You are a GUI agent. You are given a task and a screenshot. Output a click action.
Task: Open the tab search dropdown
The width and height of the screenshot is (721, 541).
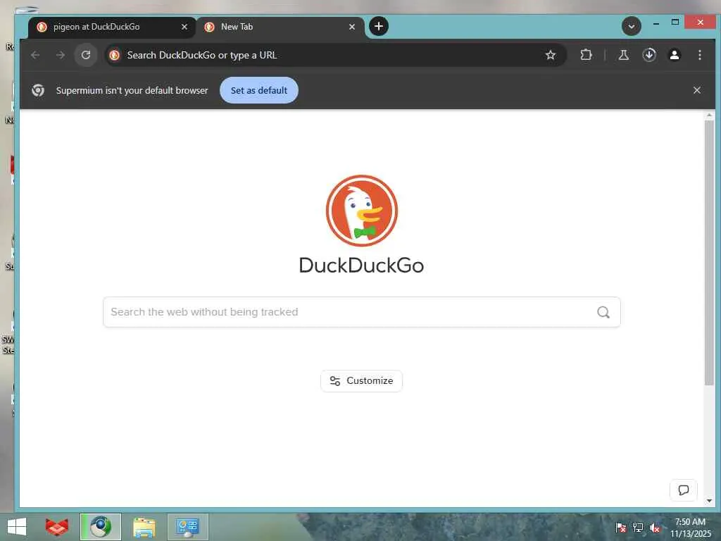click(632, 26)
